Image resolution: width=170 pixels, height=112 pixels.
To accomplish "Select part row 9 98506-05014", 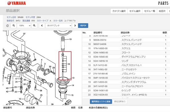I will pyautogui.click(x=126, y=40).
